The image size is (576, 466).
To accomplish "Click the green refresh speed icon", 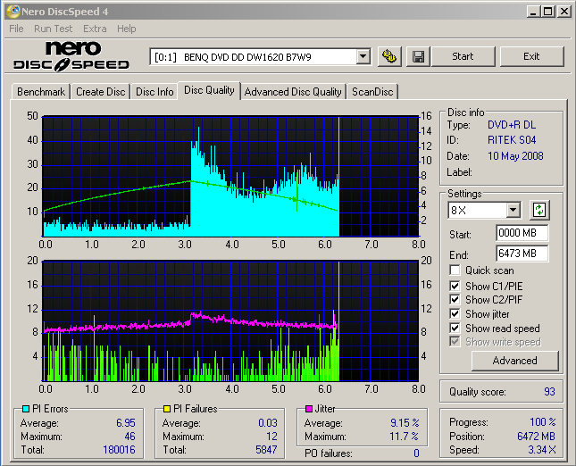I will (x=539, y=210).
